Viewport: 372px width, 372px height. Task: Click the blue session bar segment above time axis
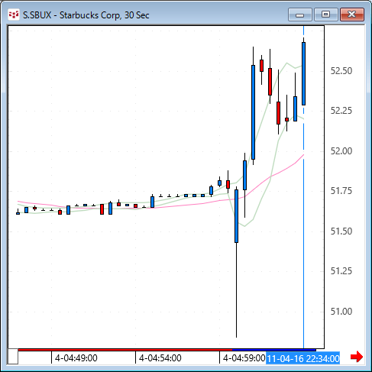[x=274, y=350]
